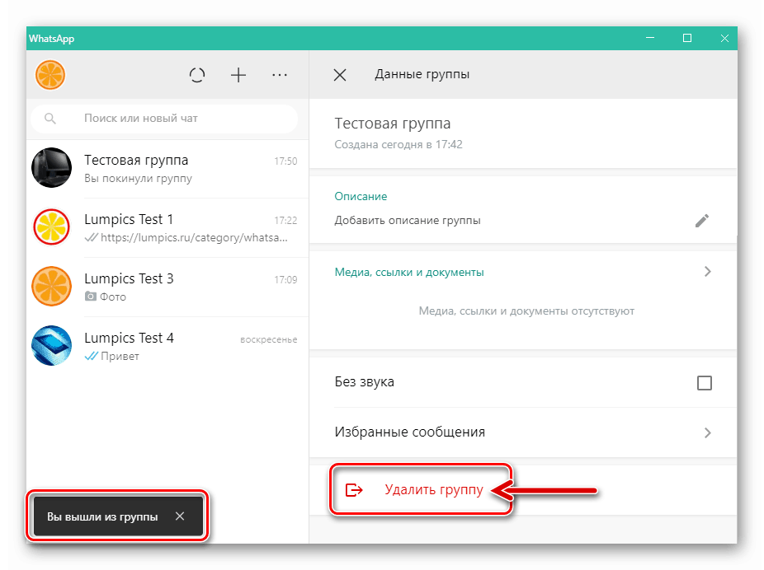Click Медиа, ссылки и документы отсутствуют text

526,311
